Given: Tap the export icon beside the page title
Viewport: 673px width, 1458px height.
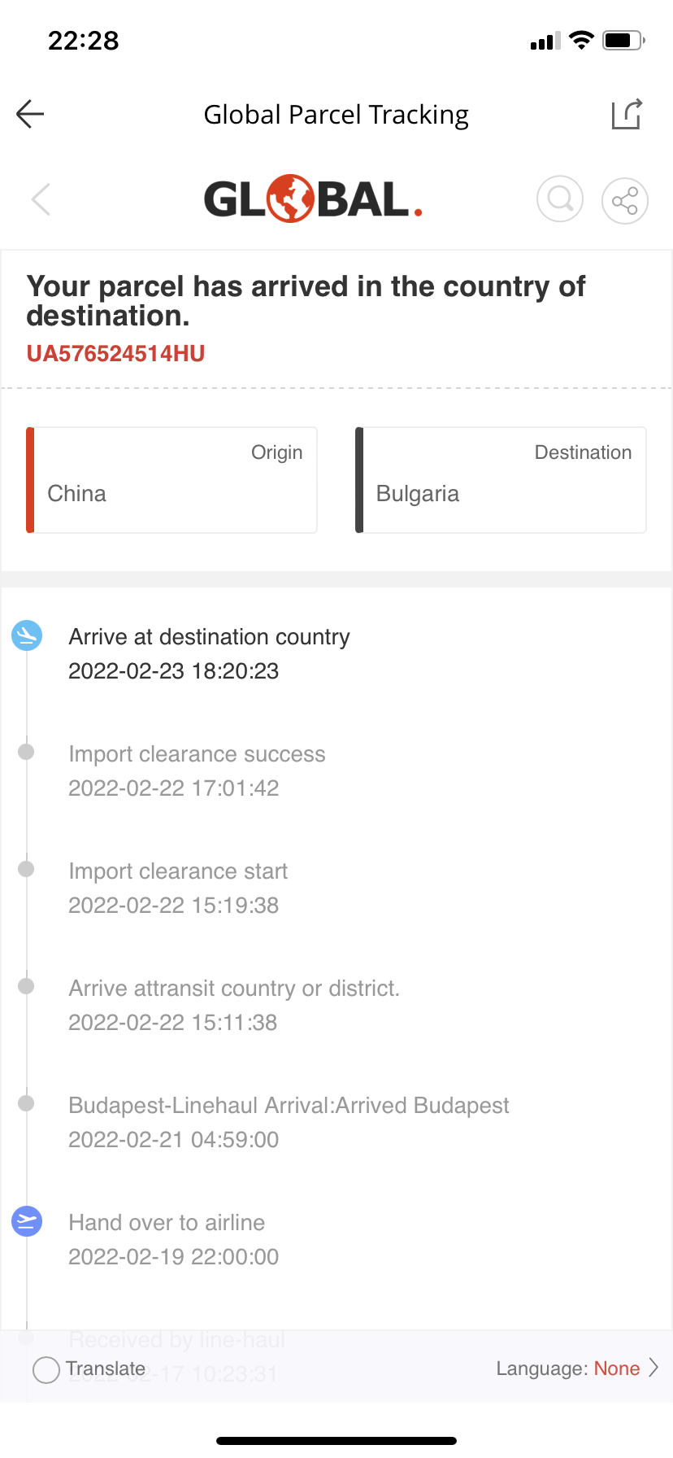Looking at the screenshot, I should pos(627,115).
